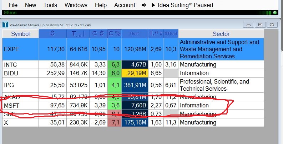Screen dimensions: 283x144
Task: Open the Tools menu
Action: coord(50,5)
